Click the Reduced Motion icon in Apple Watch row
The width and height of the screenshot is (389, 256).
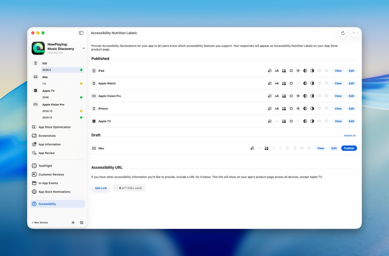tap(291, 83)
